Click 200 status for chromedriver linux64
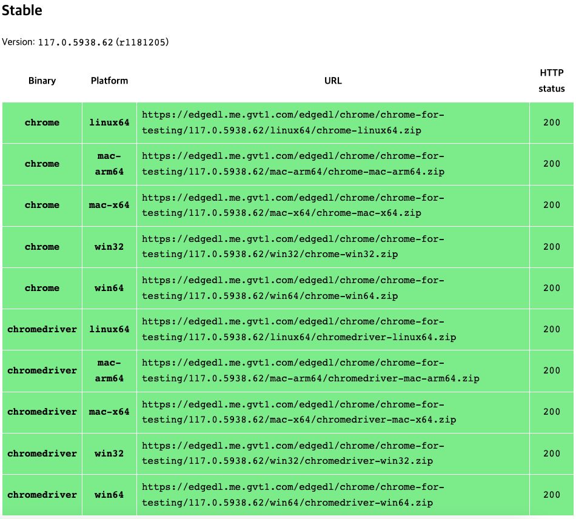The image size is (576, 519). click(x=552, y=329)
